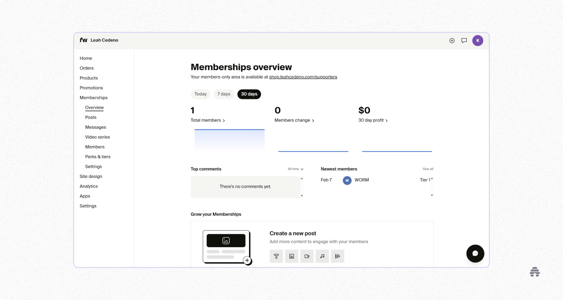Select the poll post icon
This screenshot has height=300, width=563.
337,256
